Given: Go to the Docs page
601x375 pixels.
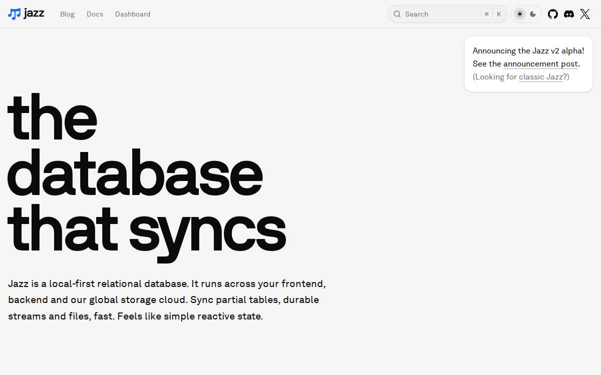Looking at the screenshot, I should tap(95, 14).
